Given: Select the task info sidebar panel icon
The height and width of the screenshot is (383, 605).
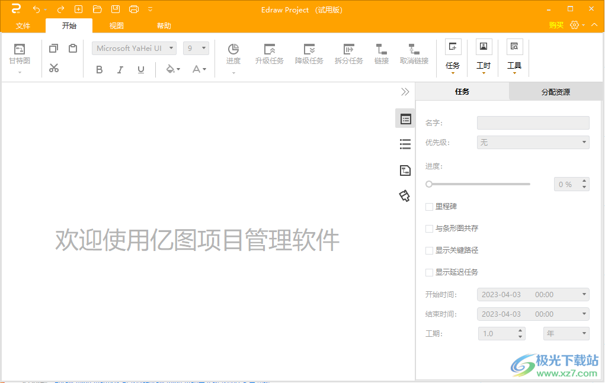Looking at the screenshot, I should click(405, 118).
